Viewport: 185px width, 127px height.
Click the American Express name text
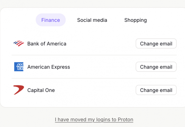[x=48, y=67]
